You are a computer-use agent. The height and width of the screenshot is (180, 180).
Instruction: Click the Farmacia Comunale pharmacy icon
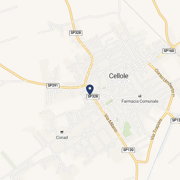pyautogui.click(x=140, y=96)
